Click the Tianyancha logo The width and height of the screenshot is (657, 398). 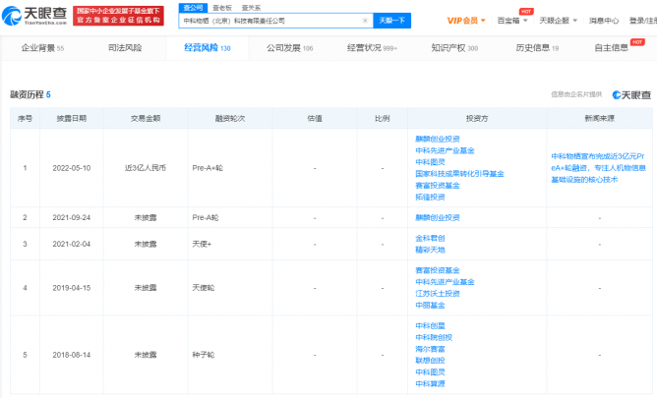point(34,16)
